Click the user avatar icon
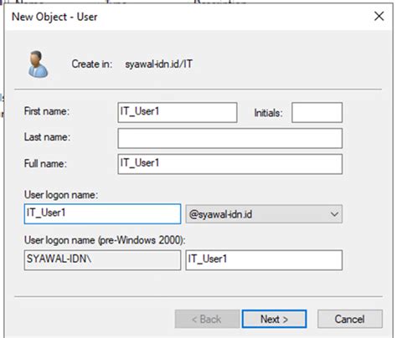Viewport: 397px width, 338px height. point(38,64)
